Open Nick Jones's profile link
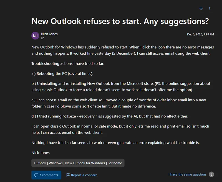 [49, 34]
